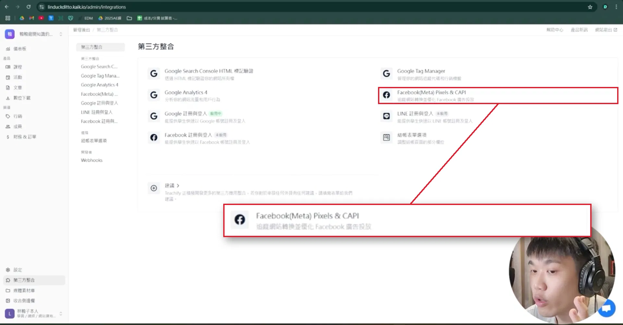
Task: Go to 管理後台 in the breadcrumb
Action: click(x=81, y=30)
